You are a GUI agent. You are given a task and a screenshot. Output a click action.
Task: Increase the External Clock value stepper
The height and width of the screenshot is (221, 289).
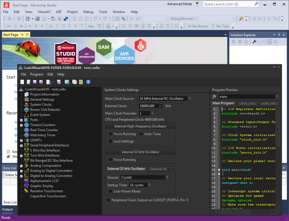pyautogui.click(x=161, y=105)
